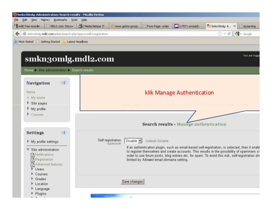The image size is (272, 210).
Task: Expand My profile settings node
Action: click(x=28, y=141)
